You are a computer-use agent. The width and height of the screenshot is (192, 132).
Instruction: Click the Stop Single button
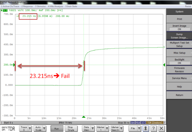click(x=71, y=128)
